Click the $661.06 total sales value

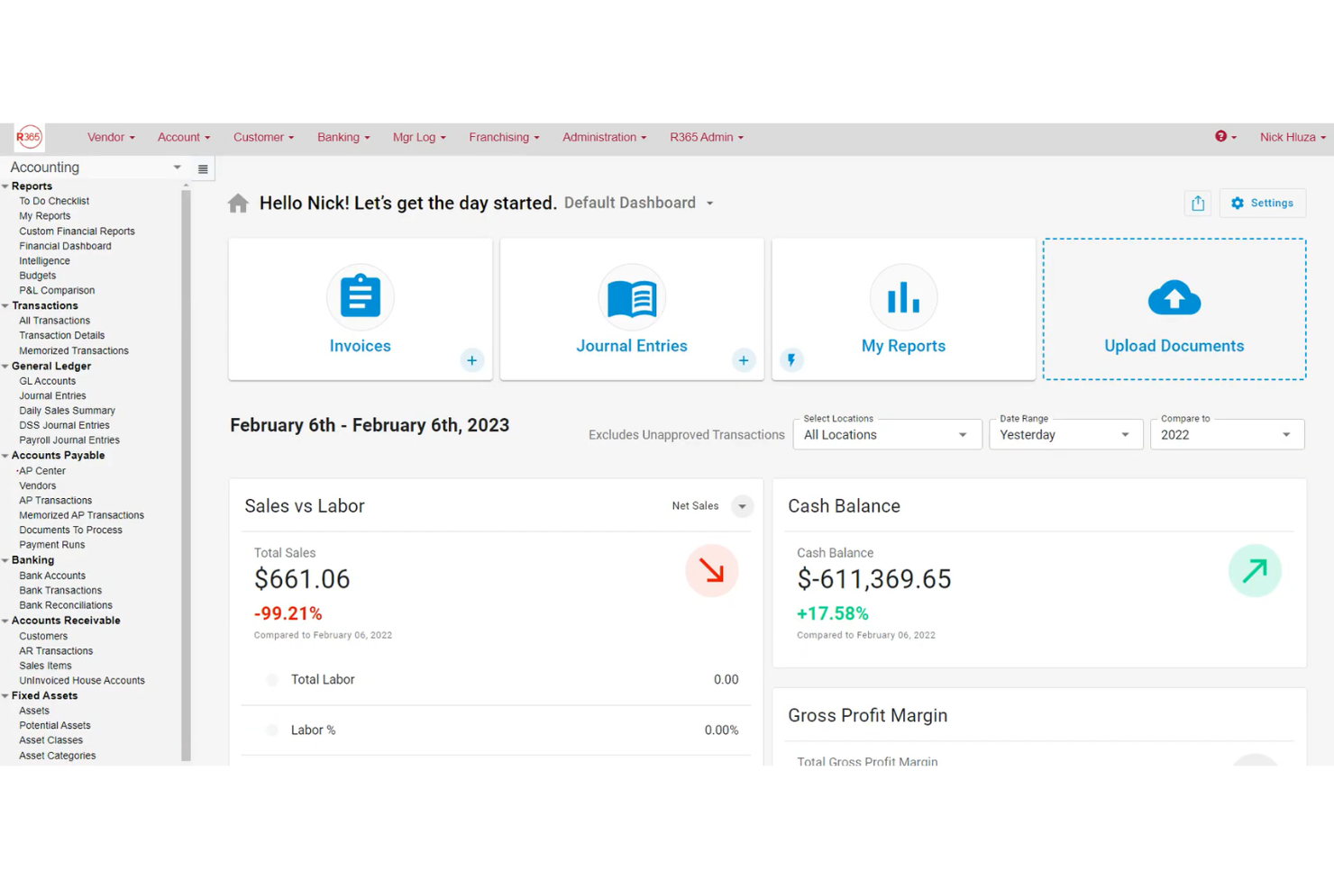point(302,579)
